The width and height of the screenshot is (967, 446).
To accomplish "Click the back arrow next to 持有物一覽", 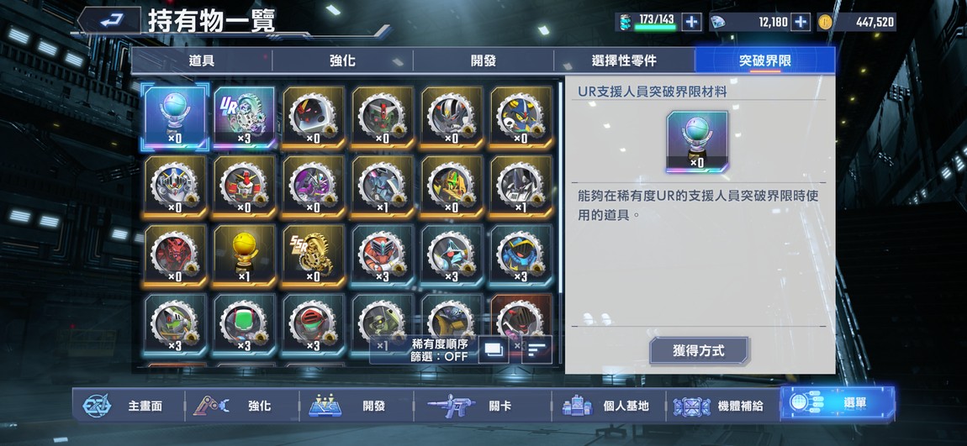I will click(x=110, y=20).
